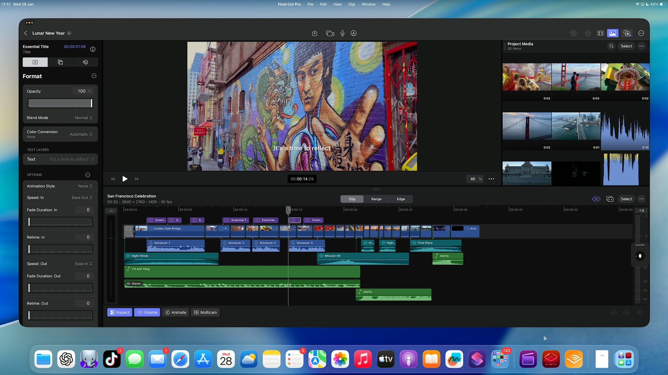Image resolution: width=668 pixels, height=375 pixels.
Task: Click the undo arrow icon
Action: click(574, 33)
